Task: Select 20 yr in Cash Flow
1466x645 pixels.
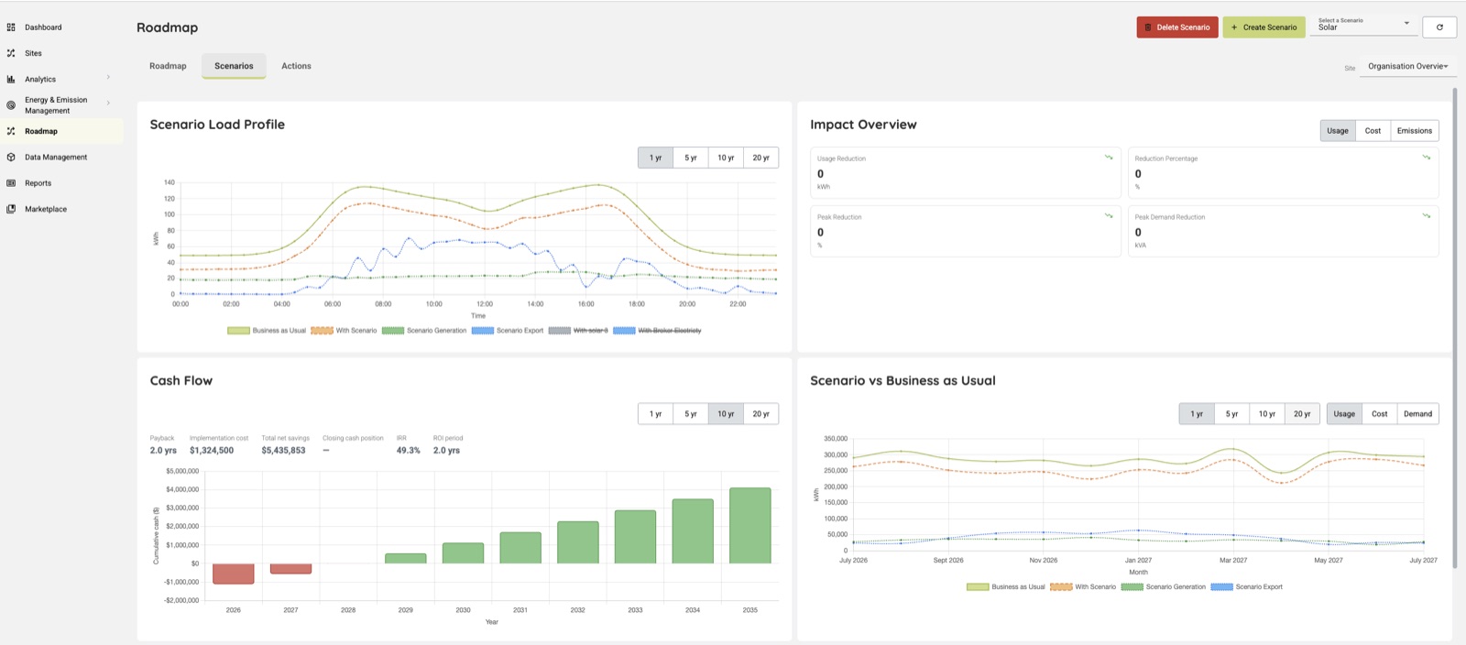Action: [x=761, y=414]
